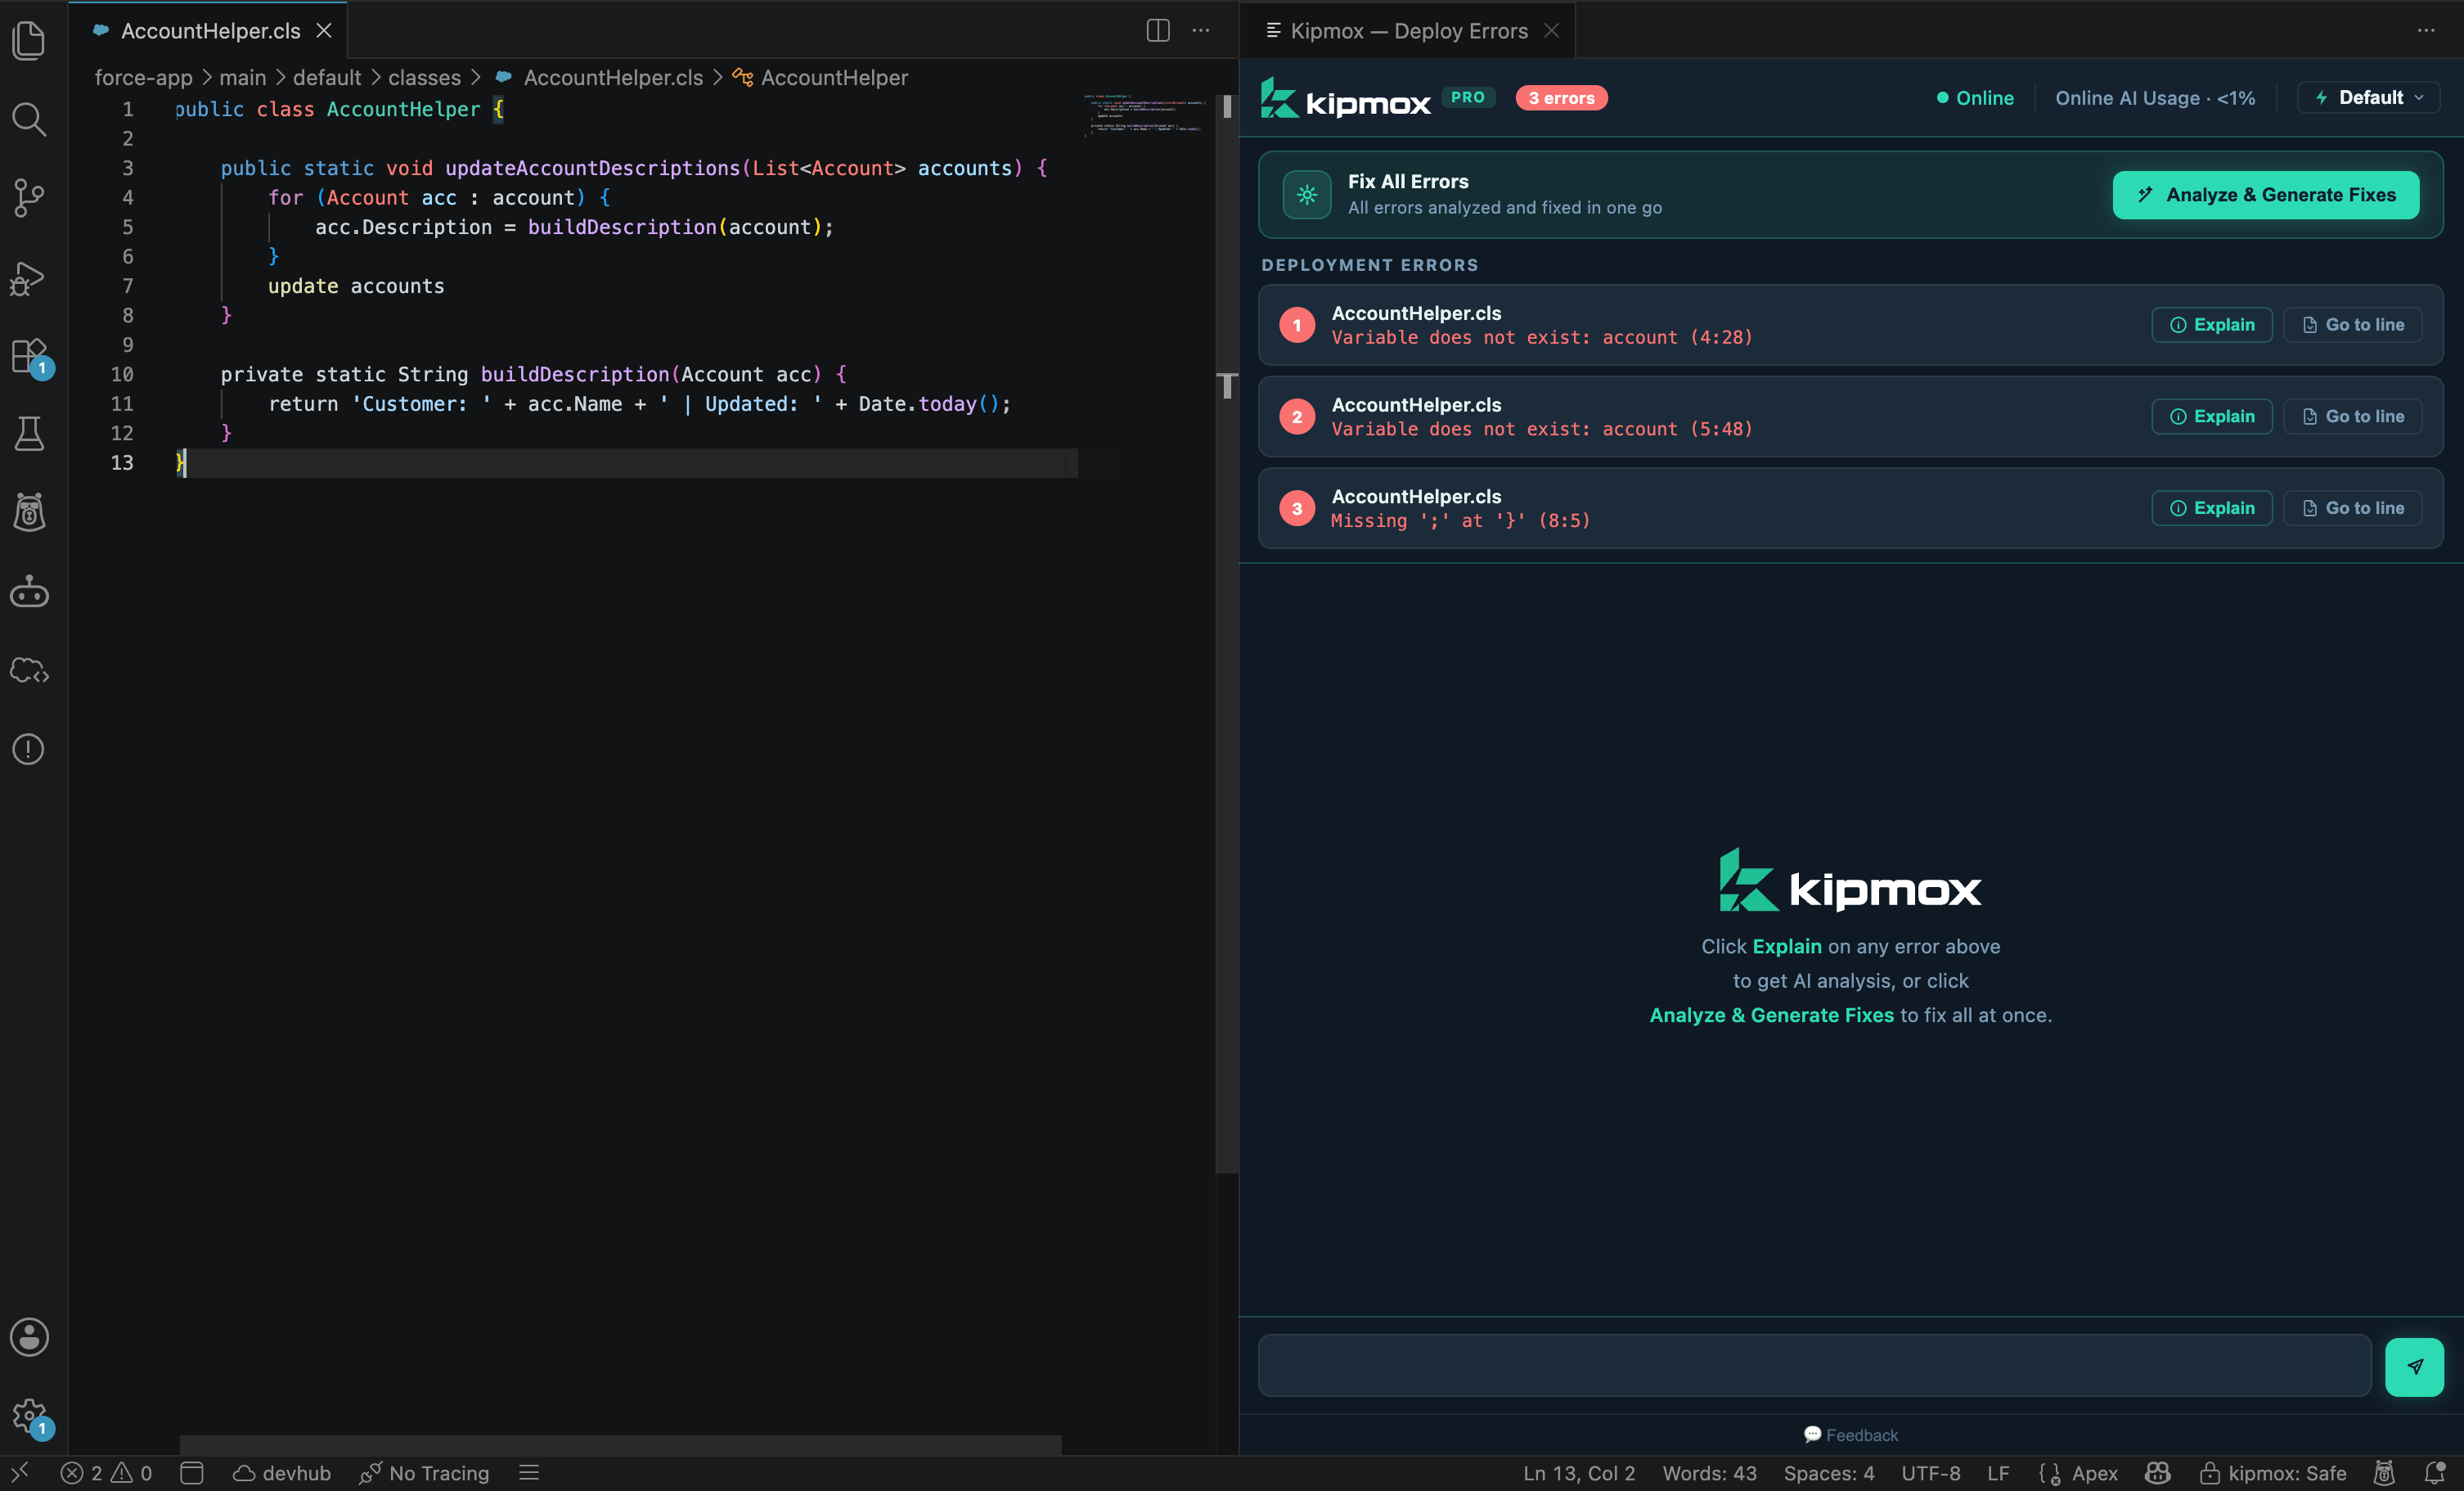Split the editor right
Screen dimensions: 2464x1491
pos(1158,30)
